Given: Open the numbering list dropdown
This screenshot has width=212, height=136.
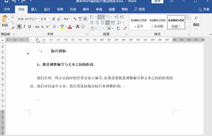Looking at the screenshot, I should (x=104, y=17).
